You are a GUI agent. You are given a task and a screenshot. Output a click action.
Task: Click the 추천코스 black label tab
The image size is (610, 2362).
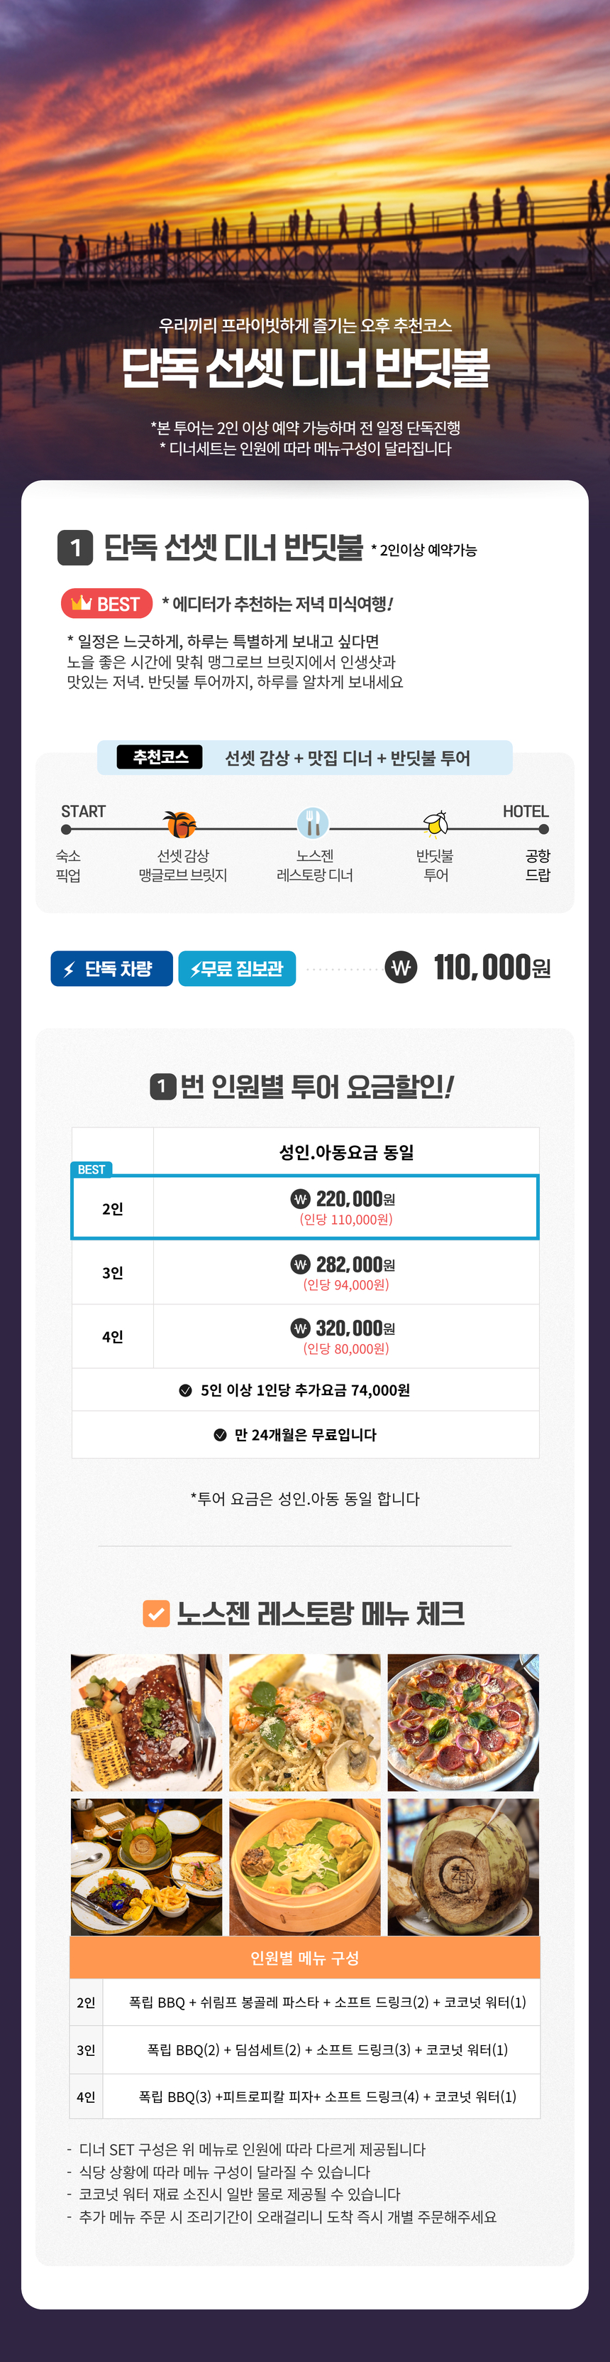coord(160,757)
